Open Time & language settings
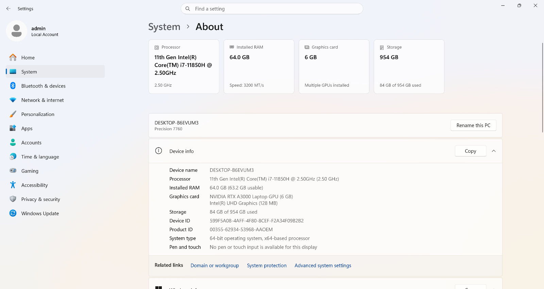 [55, 157]
